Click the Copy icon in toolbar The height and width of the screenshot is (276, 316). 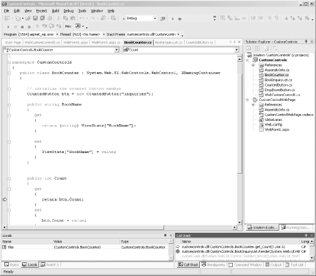click(65, 18)
